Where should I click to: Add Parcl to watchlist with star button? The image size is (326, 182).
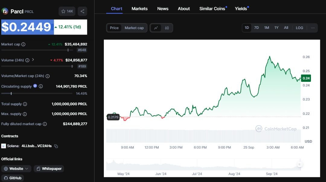pos(67,11)
